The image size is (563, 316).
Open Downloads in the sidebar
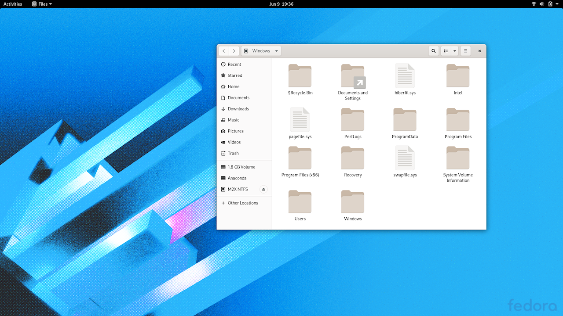[x=245, y=109]
